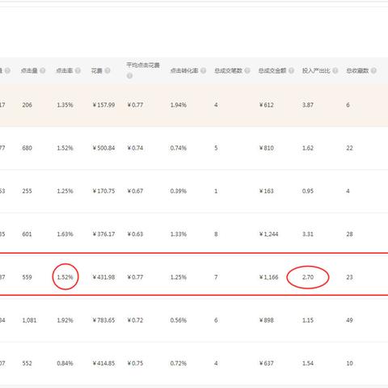Sort by the 总成交笔数 column header
This screenshot has height=388, width=388.
tap(228, 70)
